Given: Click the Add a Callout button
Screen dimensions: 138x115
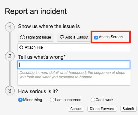Looking at the screenshot, I should pos(74,37).
